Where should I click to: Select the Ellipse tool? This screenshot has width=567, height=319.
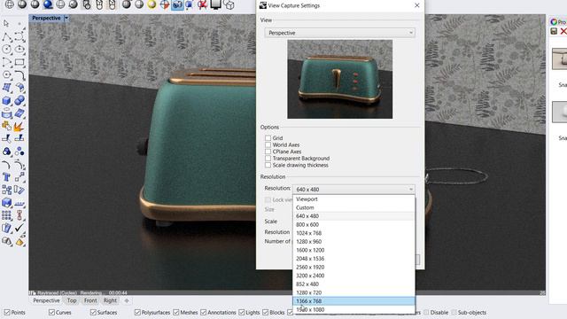pos(19,50)
